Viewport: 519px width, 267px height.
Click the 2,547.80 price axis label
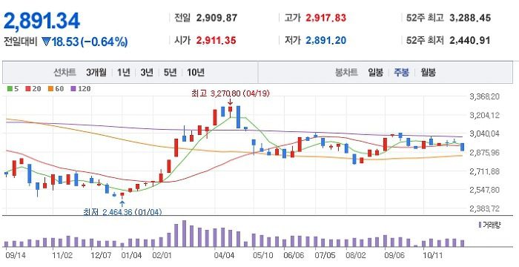[x=484, y=190]
